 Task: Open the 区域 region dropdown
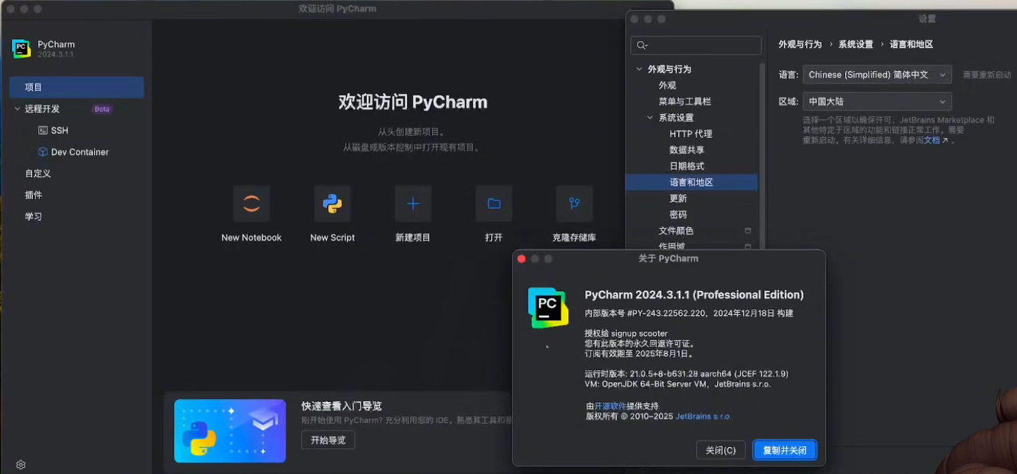[877, 102]
